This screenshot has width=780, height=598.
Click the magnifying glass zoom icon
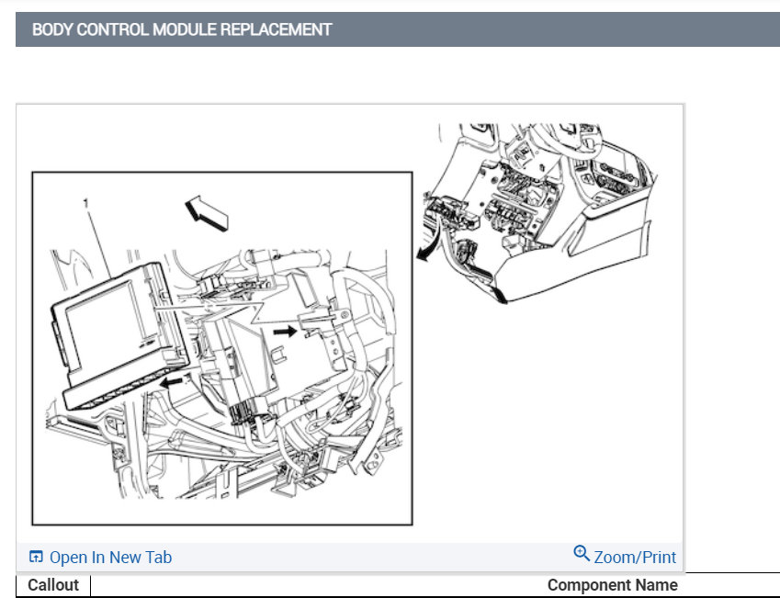pos(582,554)
